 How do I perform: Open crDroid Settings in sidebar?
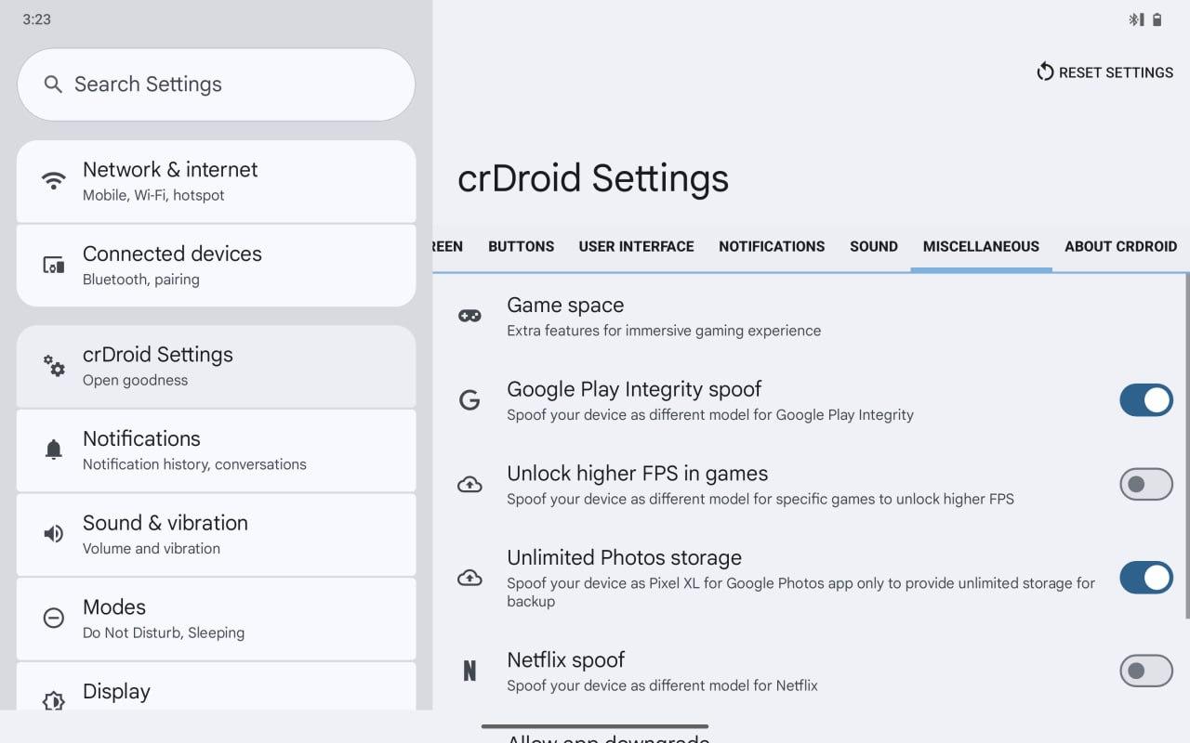(x=216, y=366)
